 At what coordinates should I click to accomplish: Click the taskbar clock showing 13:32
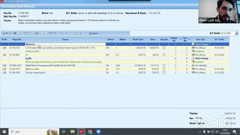(x=225, y=132)
